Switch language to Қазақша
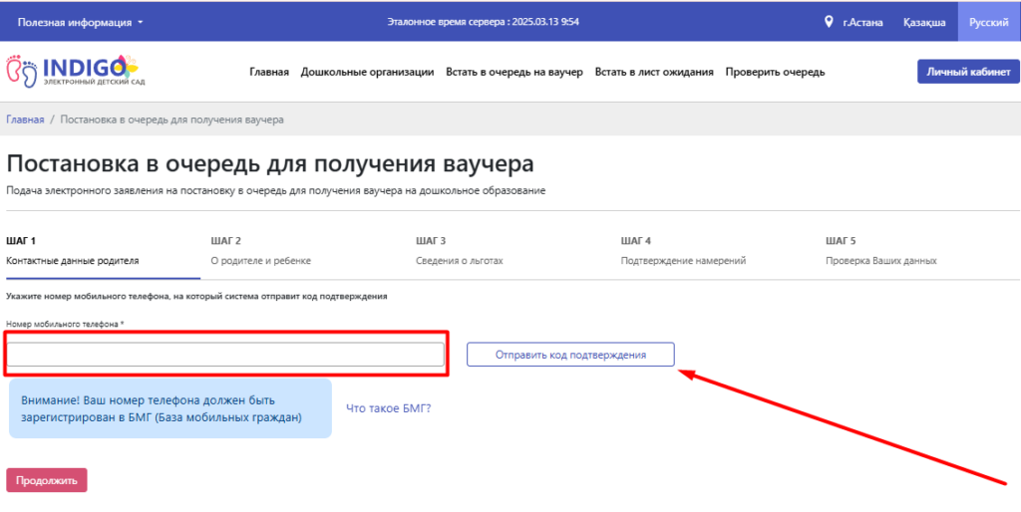 (924, 21)
